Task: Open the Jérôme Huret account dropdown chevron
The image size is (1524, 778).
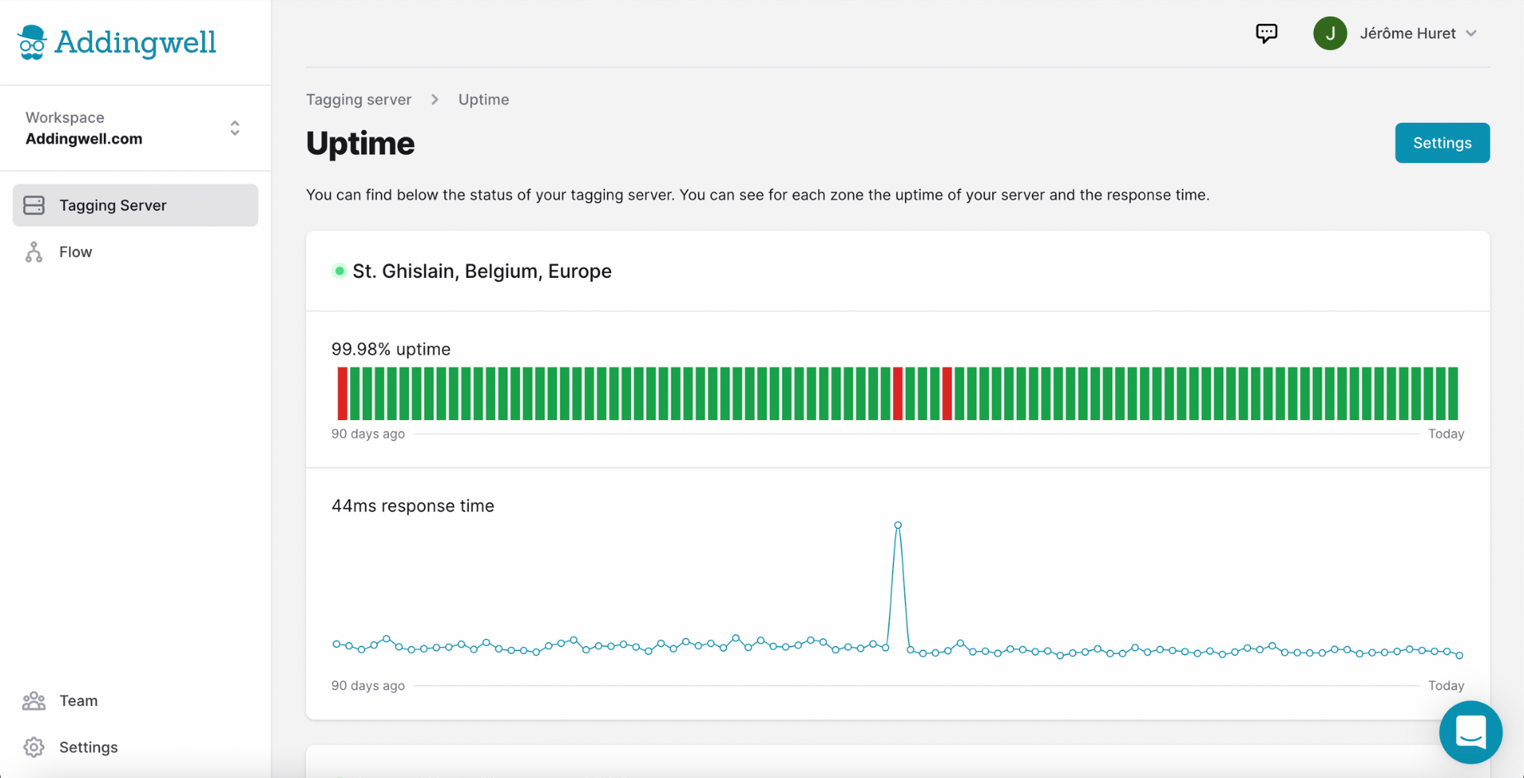Action: tap(1471, 33)
